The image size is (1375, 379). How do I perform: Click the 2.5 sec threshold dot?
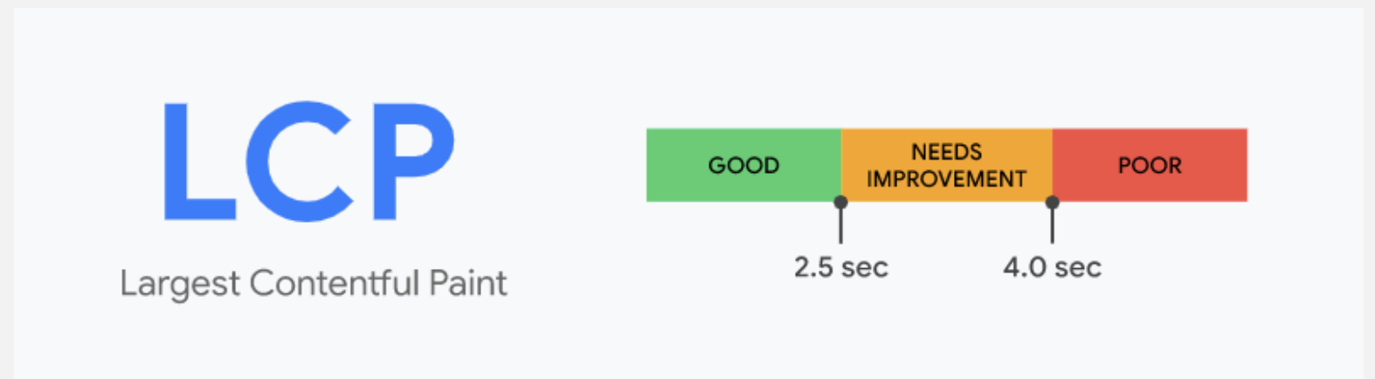point(840,203)
